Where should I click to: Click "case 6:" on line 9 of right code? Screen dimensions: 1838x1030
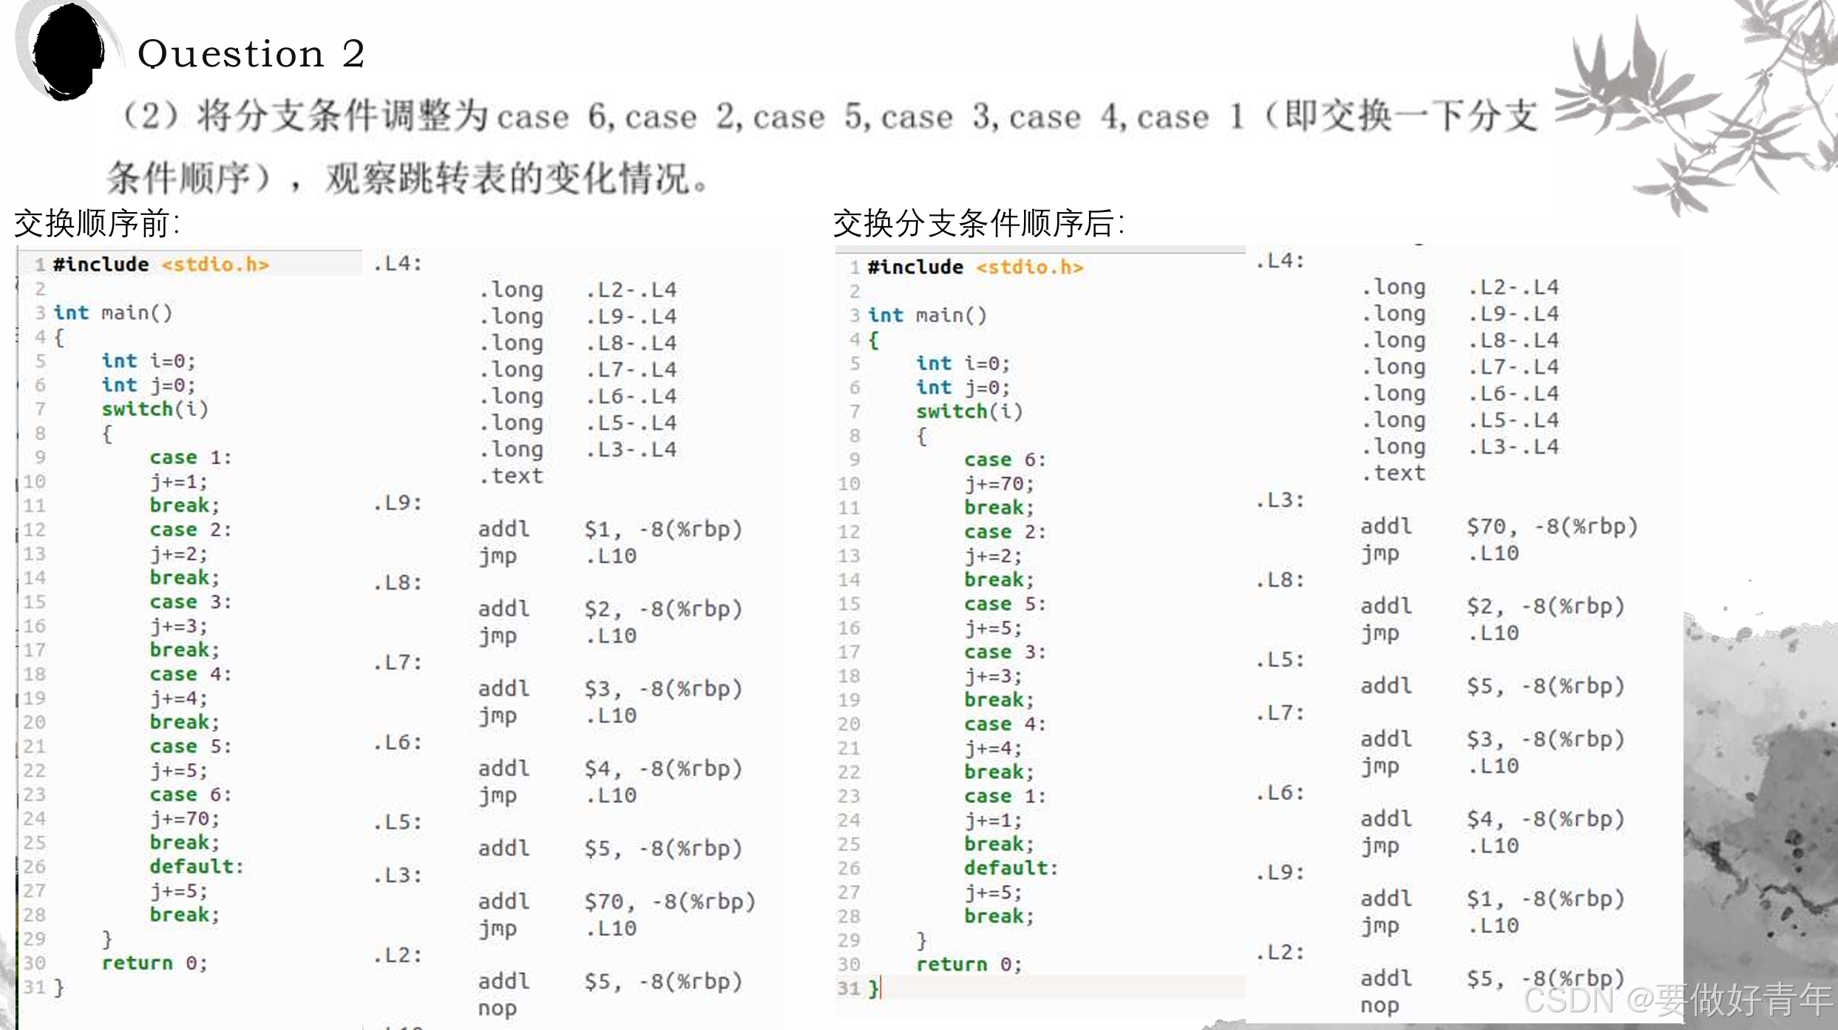point(1004,460)
